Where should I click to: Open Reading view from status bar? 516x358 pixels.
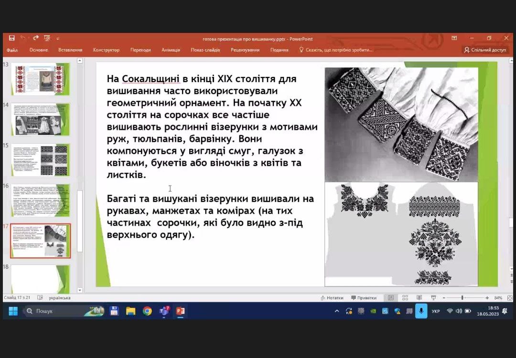[419, 298]
